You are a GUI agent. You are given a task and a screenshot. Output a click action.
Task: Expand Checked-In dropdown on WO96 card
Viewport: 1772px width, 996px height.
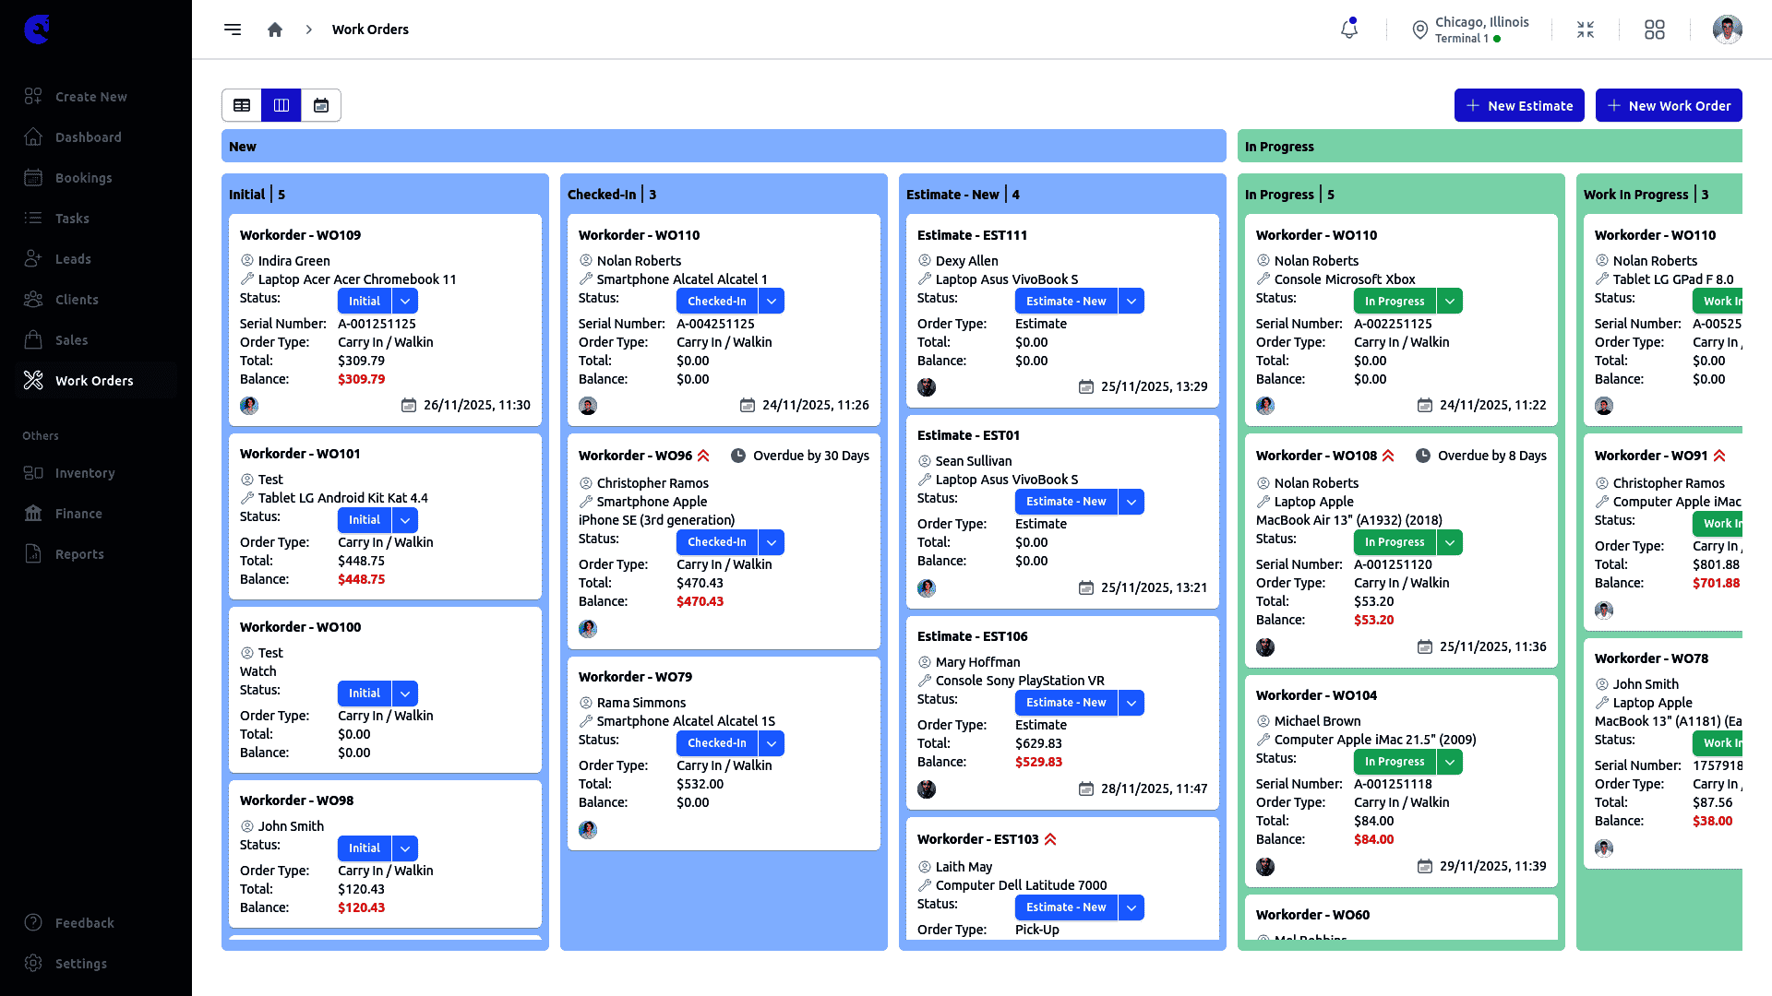click(x=772, y=542)
